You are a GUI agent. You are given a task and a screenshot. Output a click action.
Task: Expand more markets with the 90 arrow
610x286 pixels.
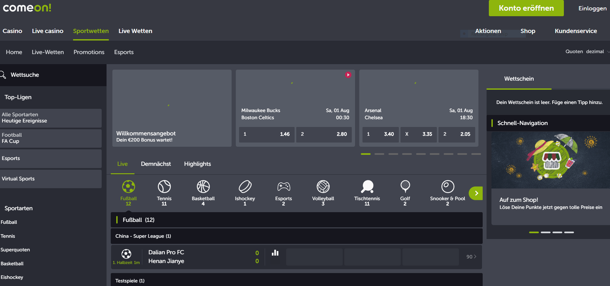[x=471, y=257]
